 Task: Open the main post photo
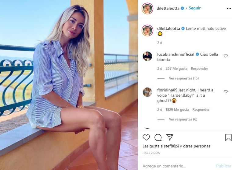[x=69, y=85]
